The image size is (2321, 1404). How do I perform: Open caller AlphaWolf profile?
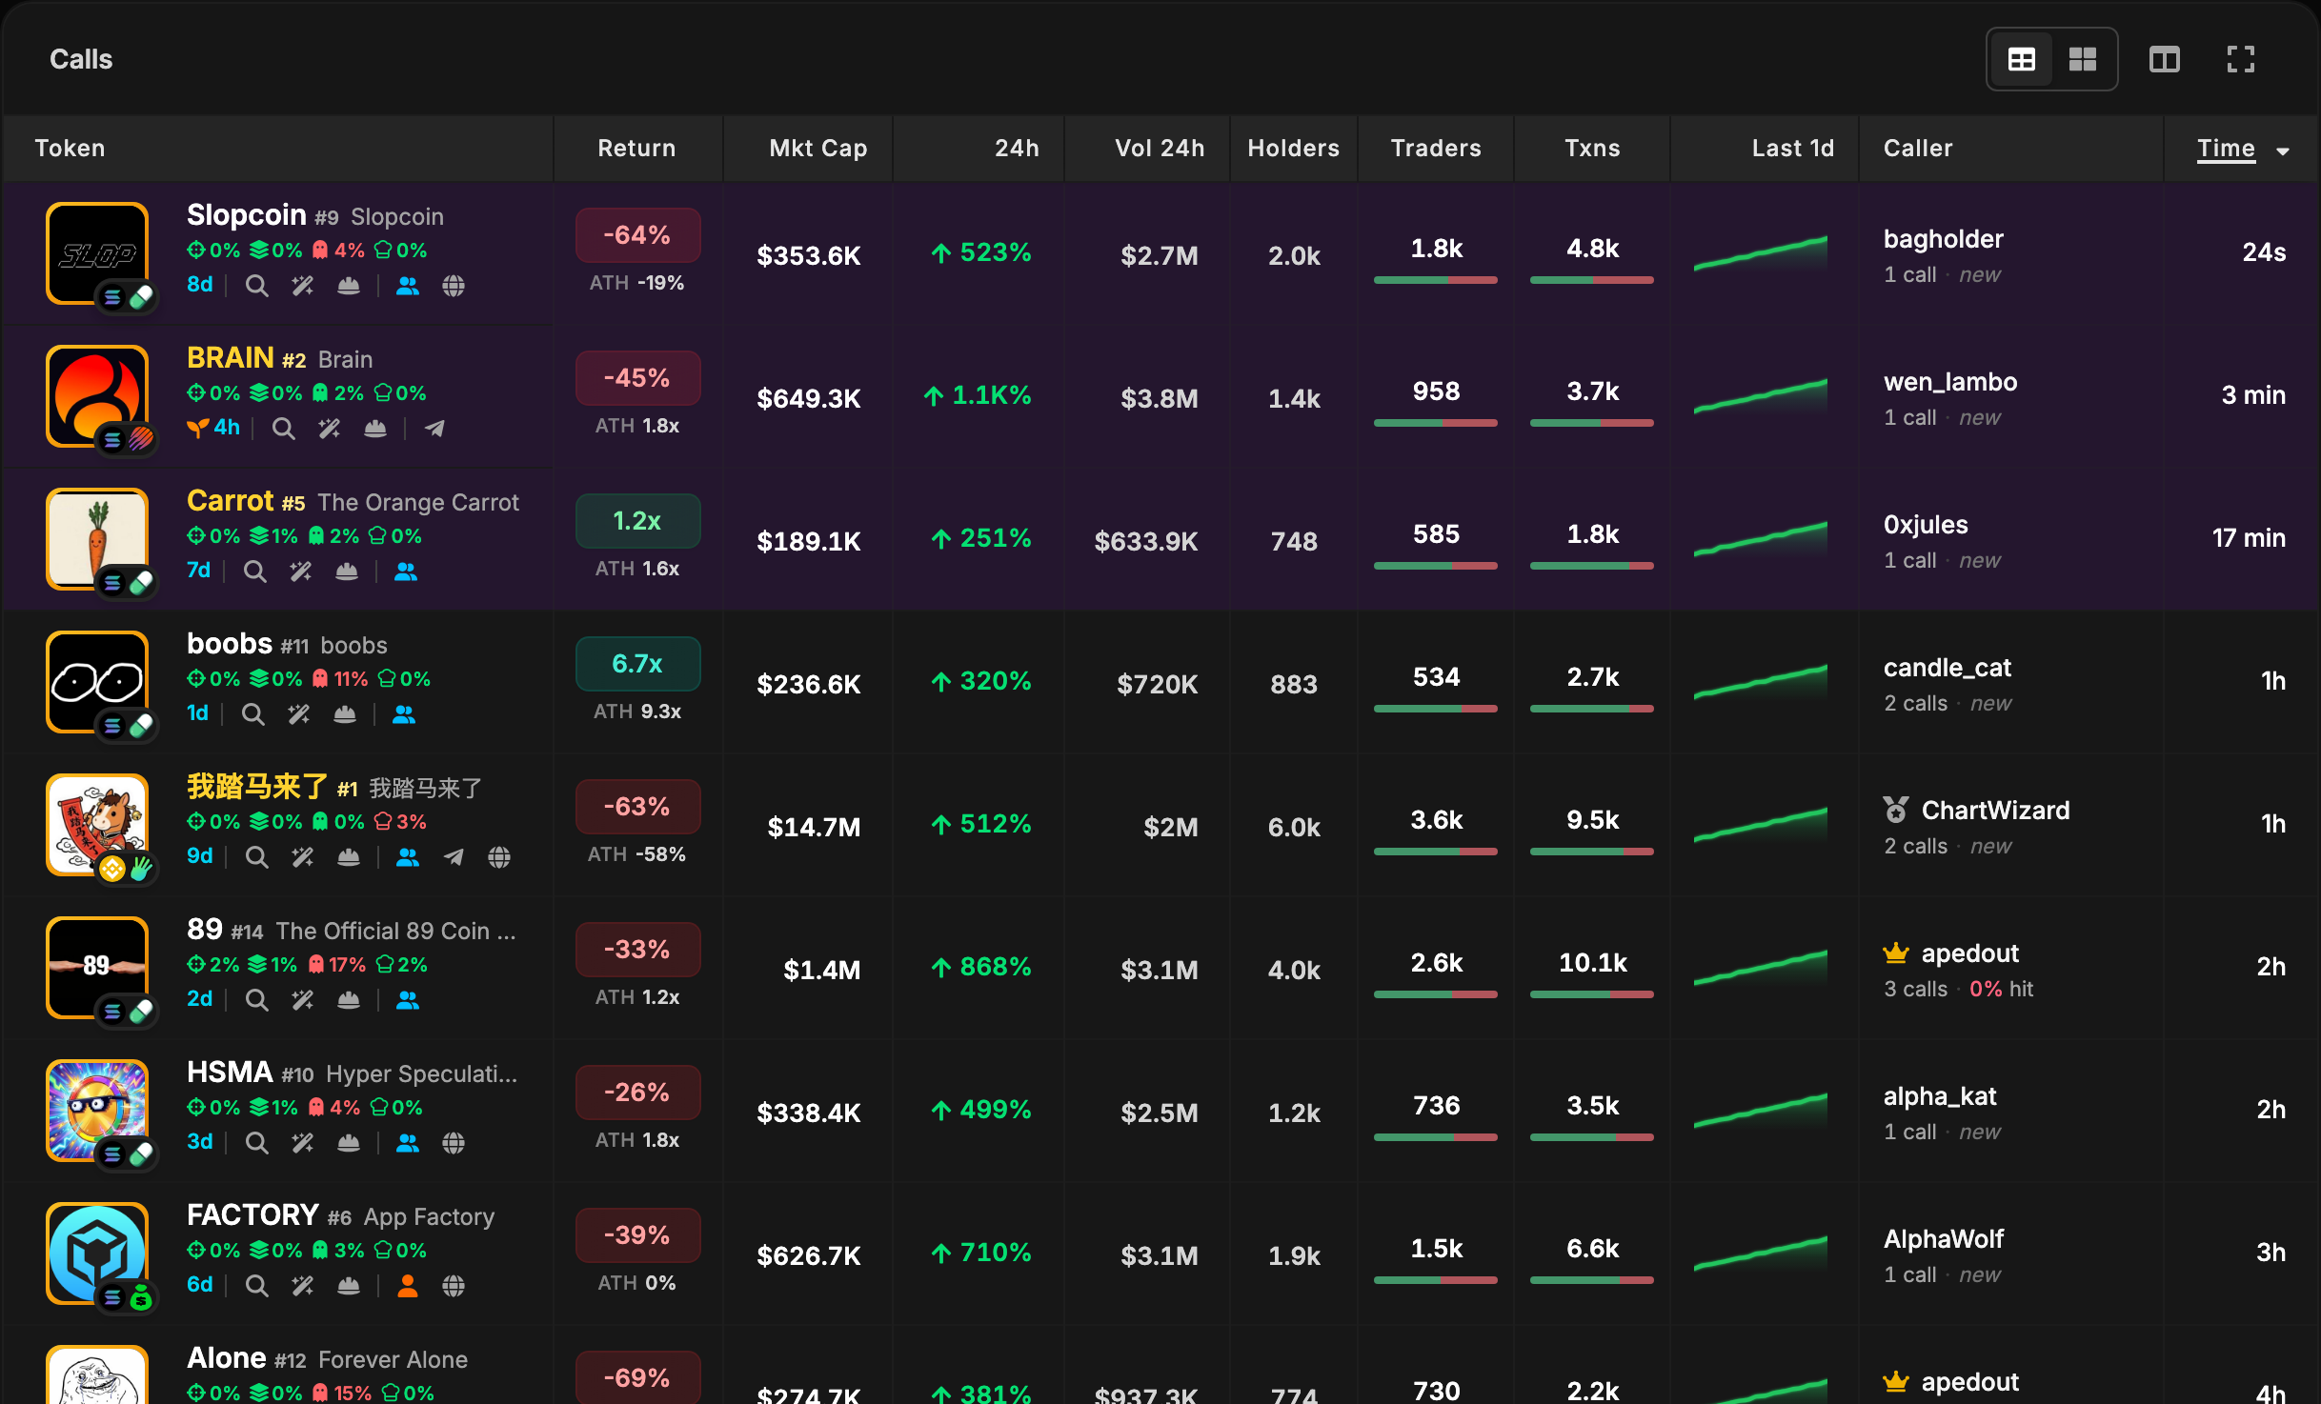[1944, 1239]
